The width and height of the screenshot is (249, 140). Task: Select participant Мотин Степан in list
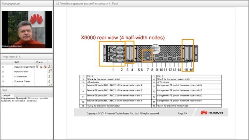(21, 72)
